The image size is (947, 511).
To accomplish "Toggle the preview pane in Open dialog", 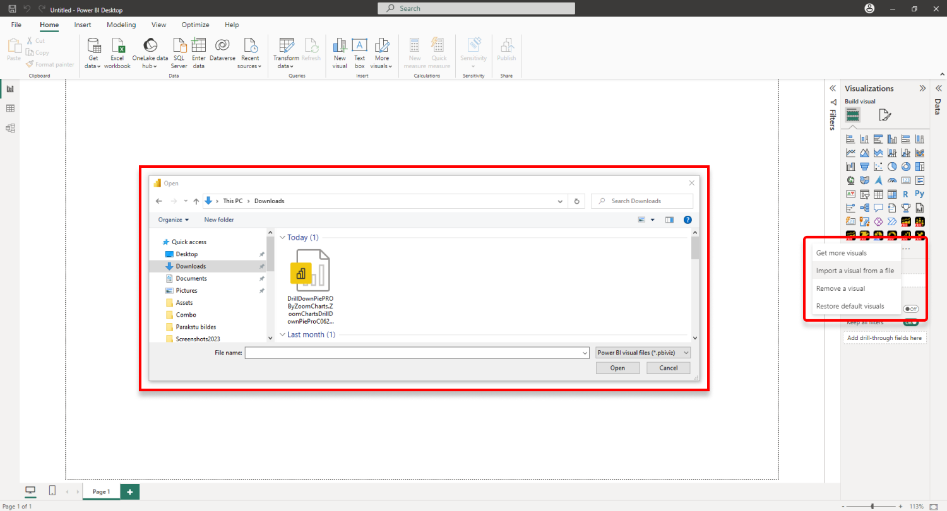I will (669, 220).
